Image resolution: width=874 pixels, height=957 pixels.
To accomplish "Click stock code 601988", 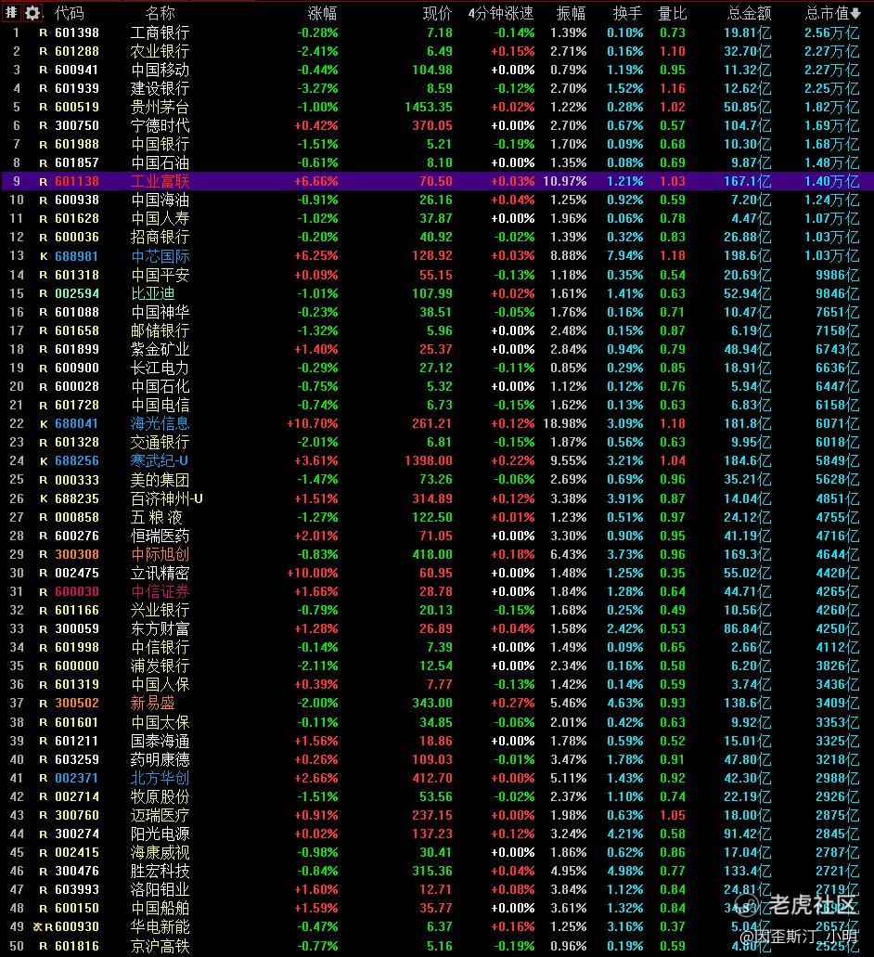I will 77,144.
